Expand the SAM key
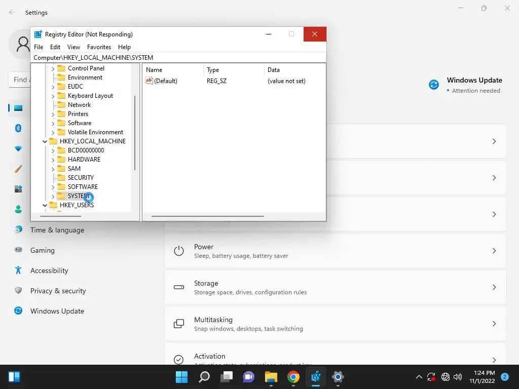Image resolution: width=519 pixels, height=389 pixels. point(53,169)
